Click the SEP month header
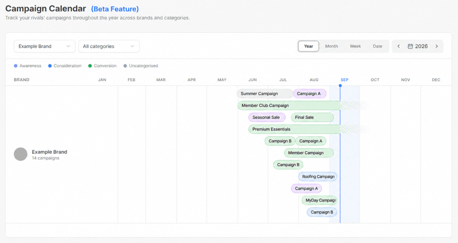Image resolution: width=458 pixels, height=243 pixels. pyautogui.click(x=345, y=80)
